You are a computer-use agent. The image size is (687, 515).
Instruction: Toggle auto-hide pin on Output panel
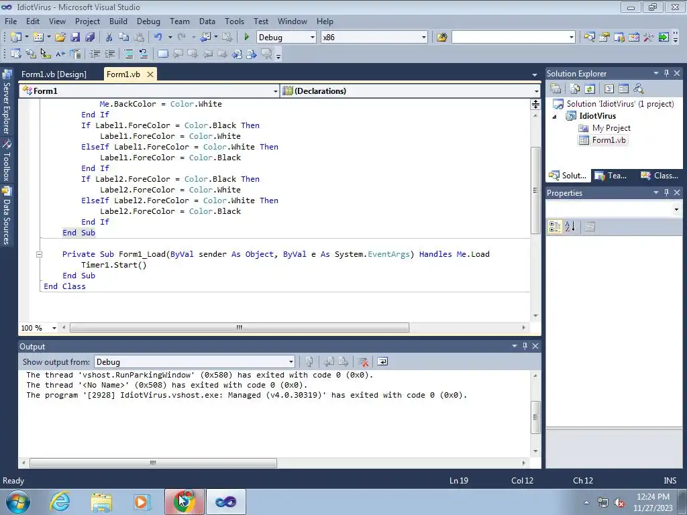[x=525, y=346]
